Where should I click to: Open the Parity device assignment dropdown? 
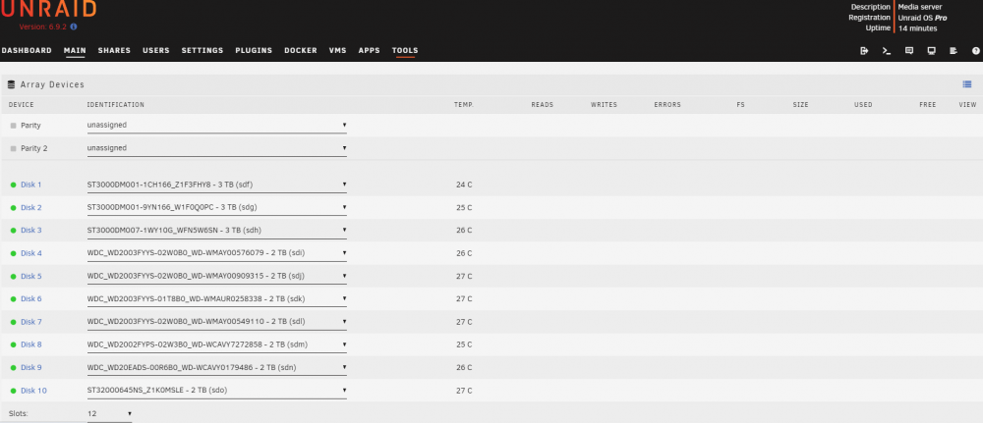pyautogui.click(x=217, y=126)
